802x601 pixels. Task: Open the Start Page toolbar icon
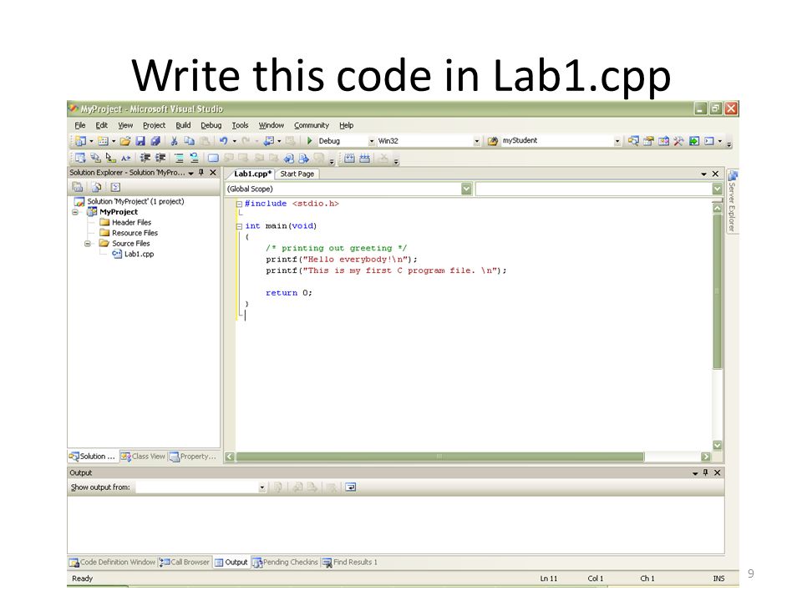(694, 141)
